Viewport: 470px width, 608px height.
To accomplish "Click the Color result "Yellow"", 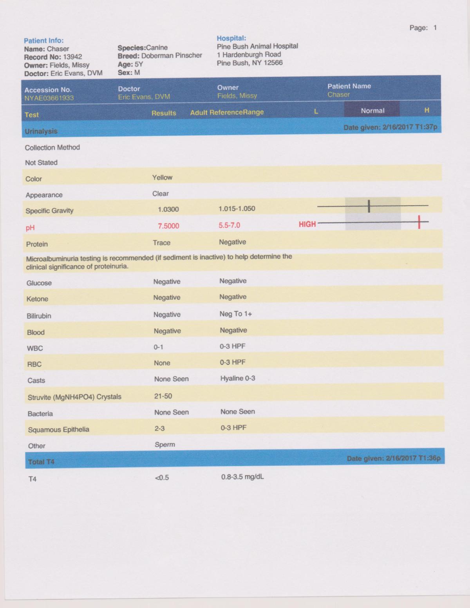I will pyautogui.click(x=162, y=177).
